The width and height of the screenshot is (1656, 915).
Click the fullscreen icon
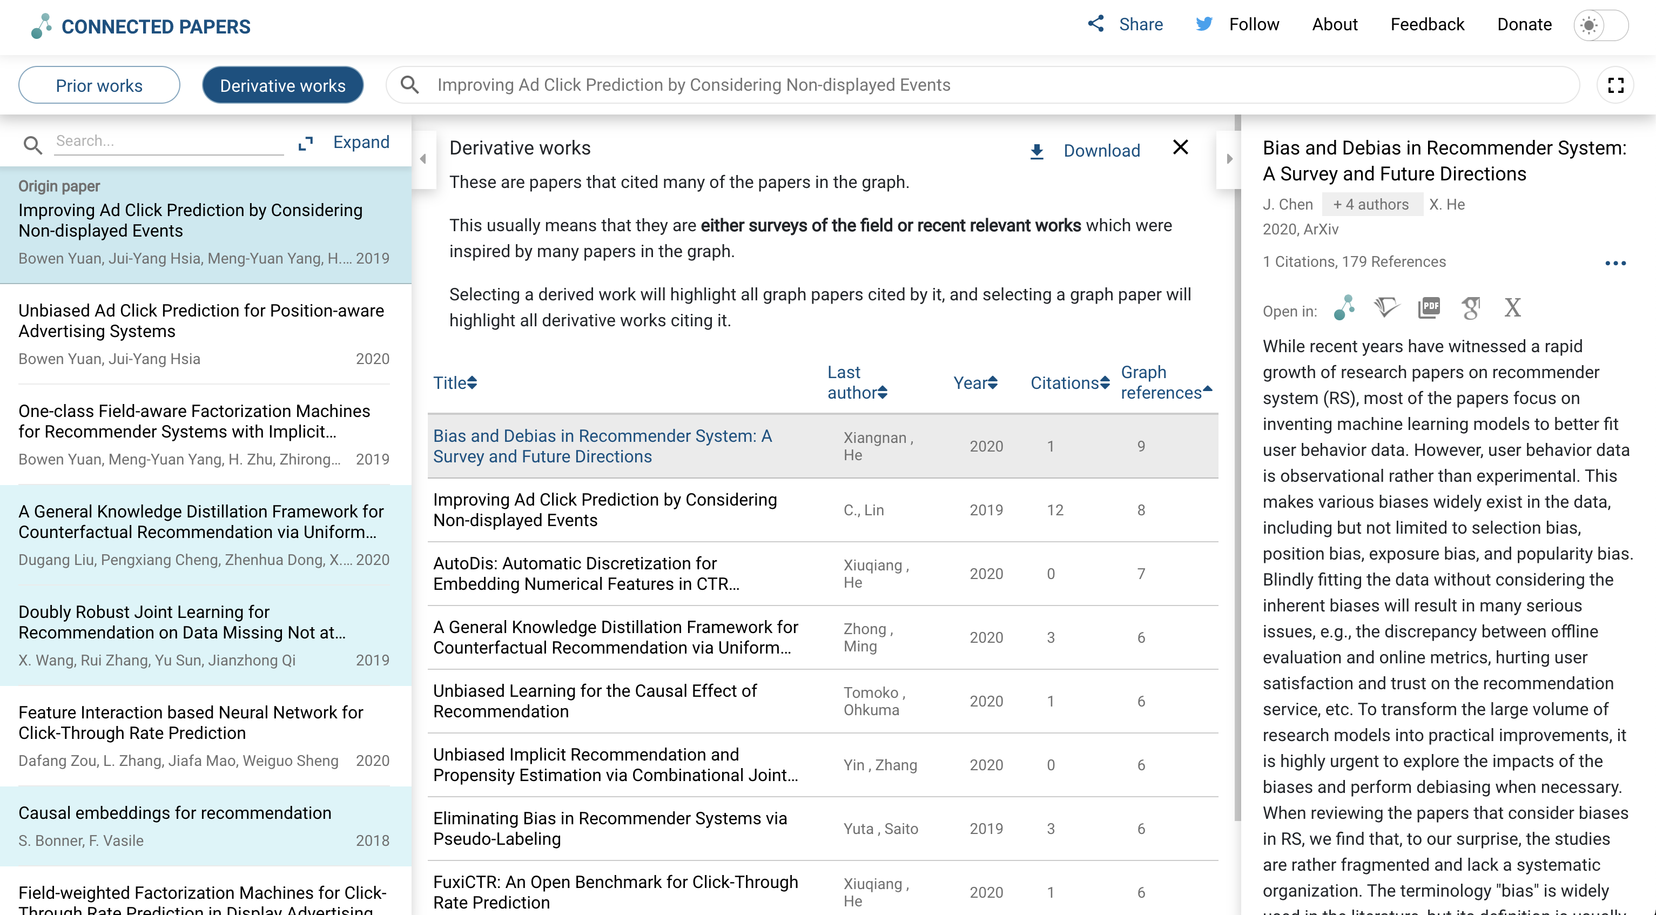[x=1615, y=85]
